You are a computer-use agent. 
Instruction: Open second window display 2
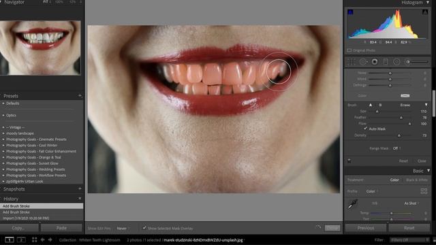21,240
